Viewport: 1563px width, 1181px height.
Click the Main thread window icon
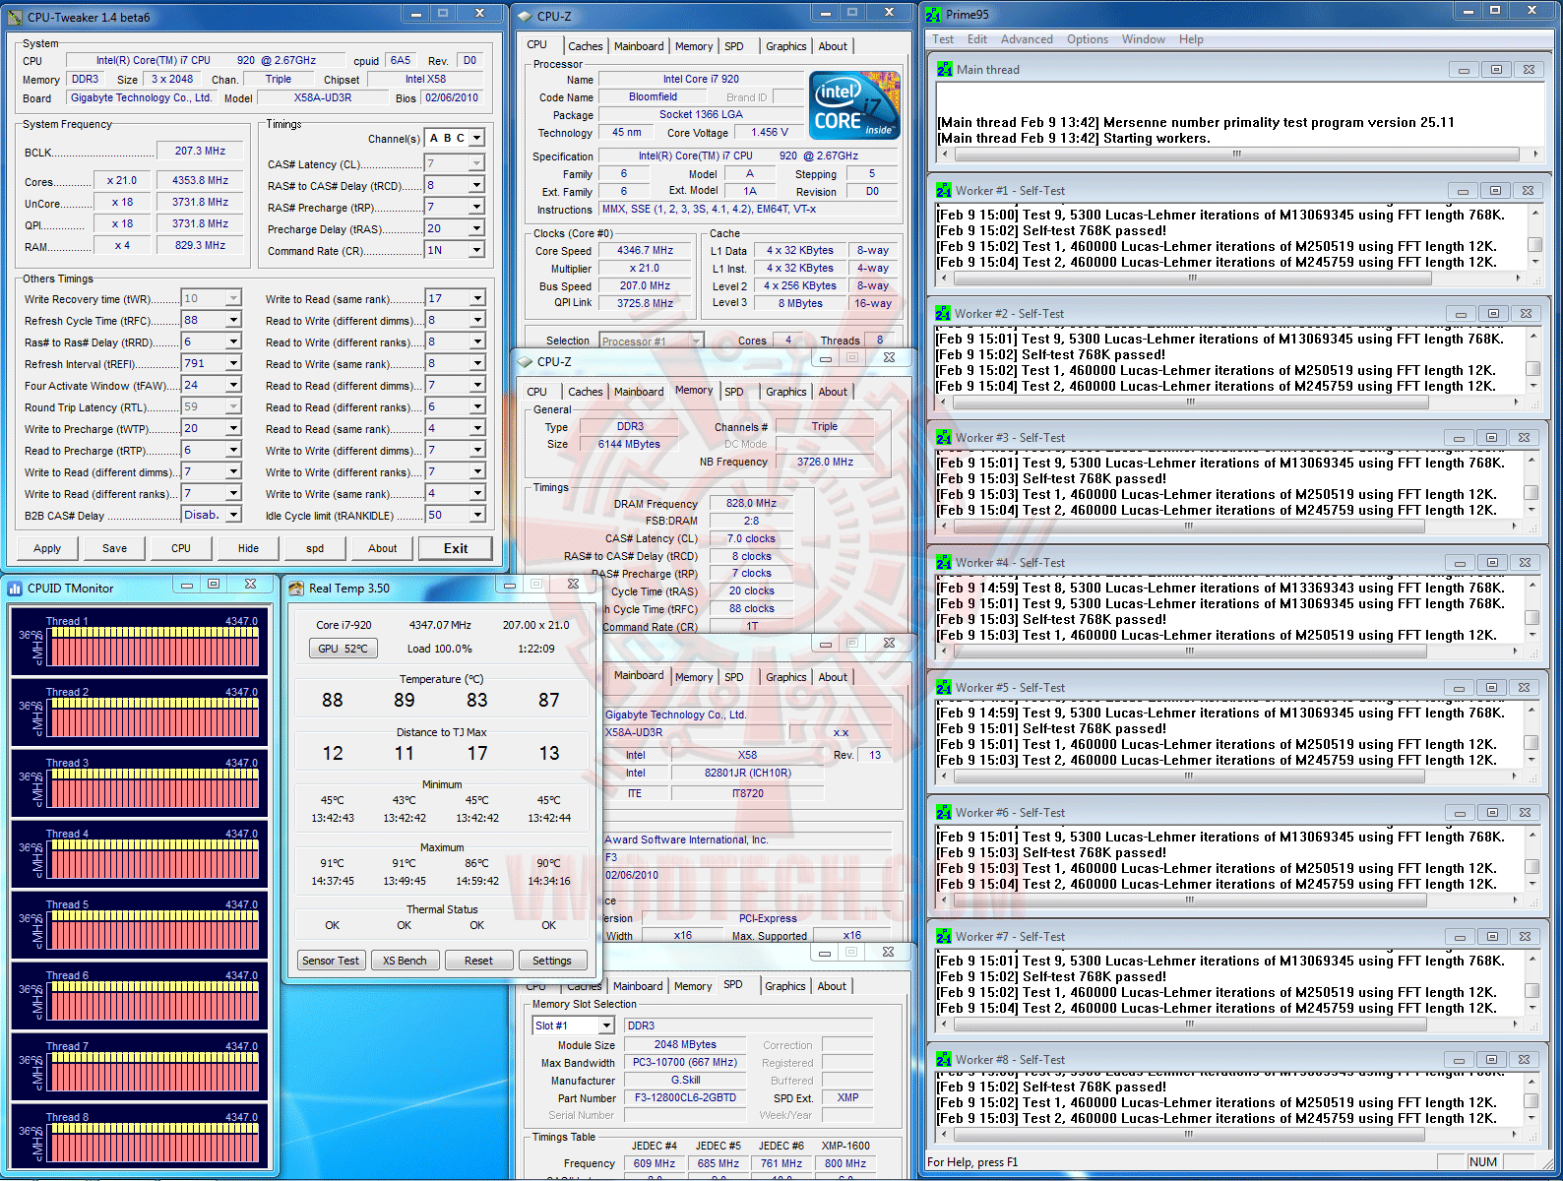(945, 70)
